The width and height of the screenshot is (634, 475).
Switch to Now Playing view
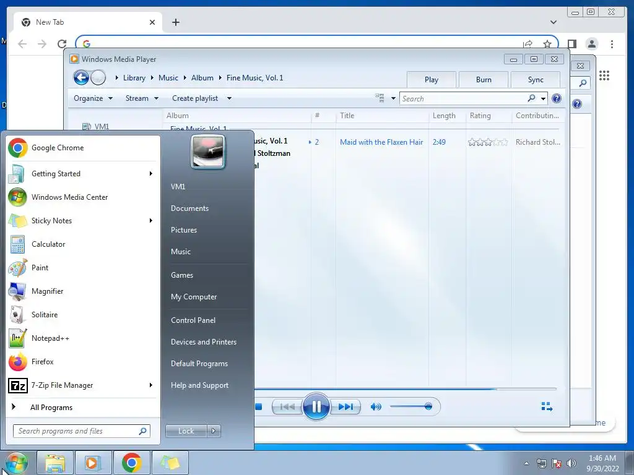pos(547,407)
